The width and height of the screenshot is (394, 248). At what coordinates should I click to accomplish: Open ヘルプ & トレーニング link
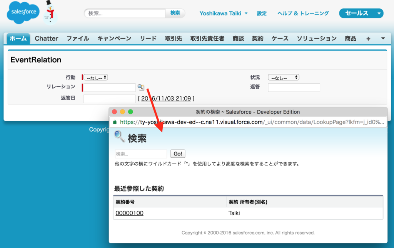point(303,13)
